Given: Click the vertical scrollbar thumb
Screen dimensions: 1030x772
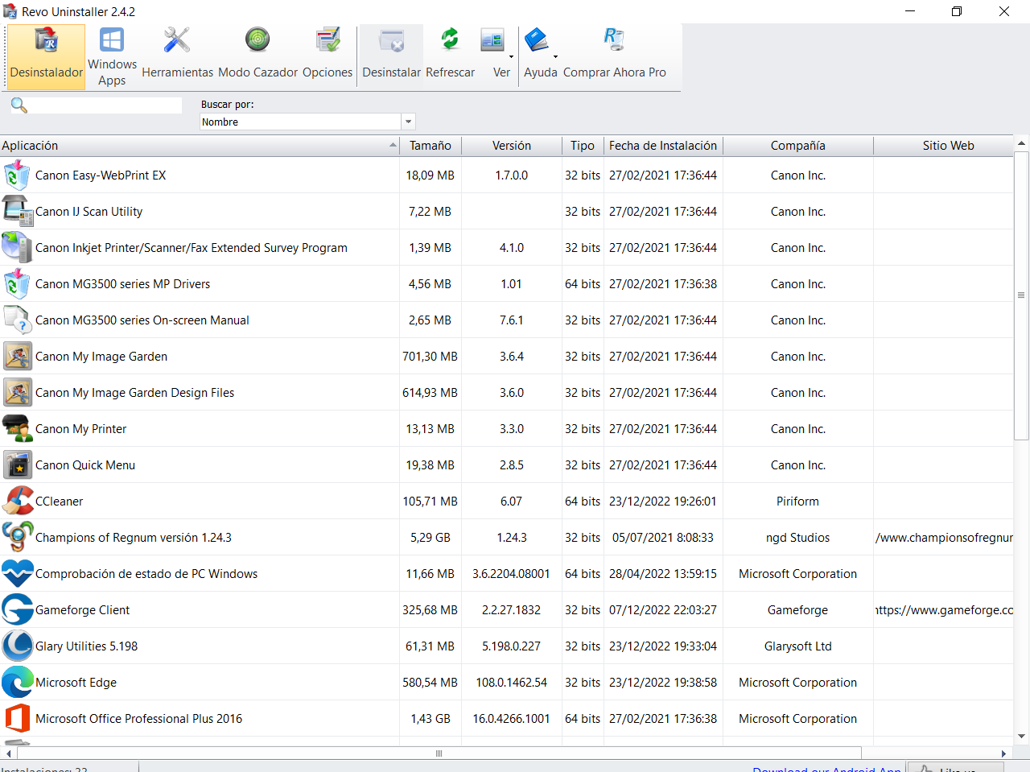Looking at the screenshot, I should click(x=1021, y=295).
